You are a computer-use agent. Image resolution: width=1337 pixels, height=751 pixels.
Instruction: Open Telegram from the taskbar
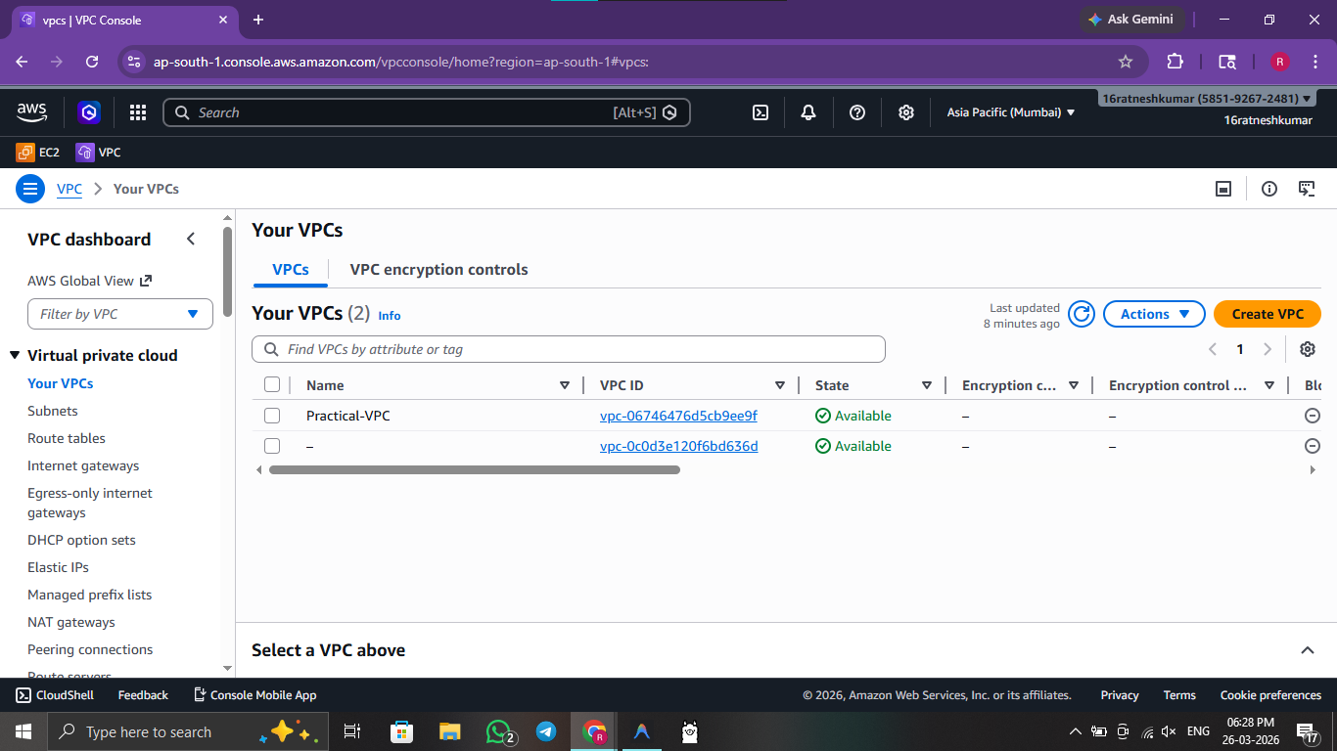(546, 731)
